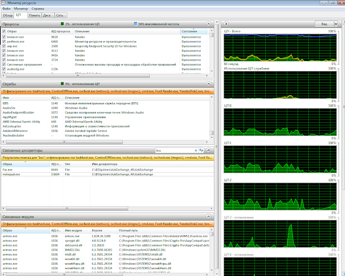Image resolution: width=345 pixels, height=276 pixels.
Task: Select the AppMgmt service row
Action: [x=105, y=117]
